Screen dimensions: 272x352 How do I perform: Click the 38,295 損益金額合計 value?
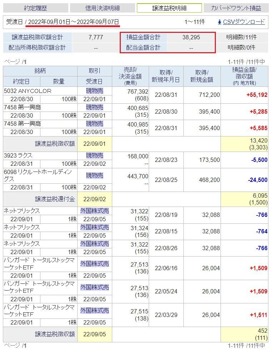(191, 37)
